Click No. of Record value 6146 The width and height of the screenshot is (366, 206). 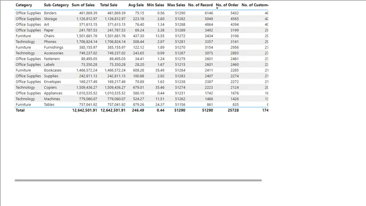point(209,13)
